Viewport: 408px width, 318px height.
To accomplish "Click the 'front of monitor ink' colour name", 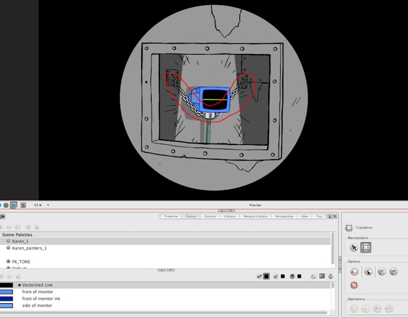I will point(41,299).
